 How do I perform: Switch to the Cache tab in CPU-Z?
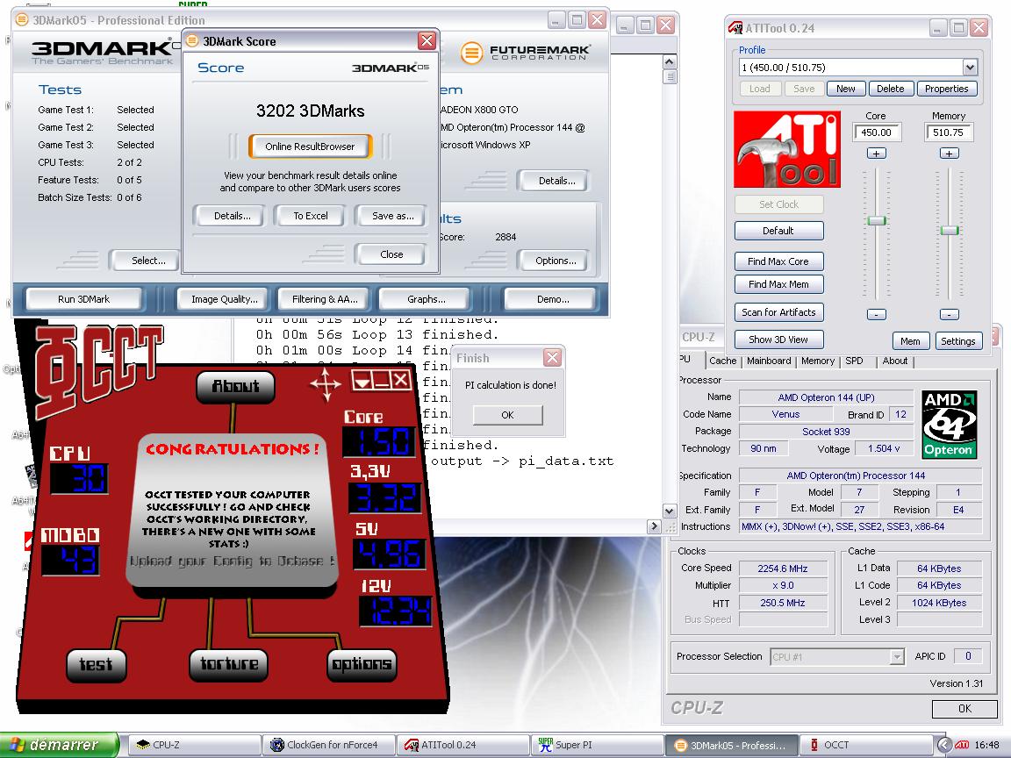(723, 361)
